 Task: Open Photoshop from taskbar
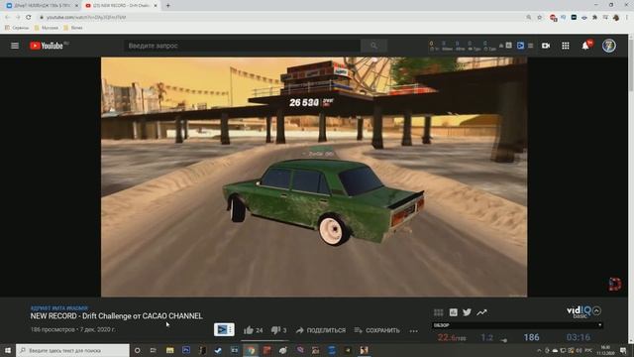(186, 350)
